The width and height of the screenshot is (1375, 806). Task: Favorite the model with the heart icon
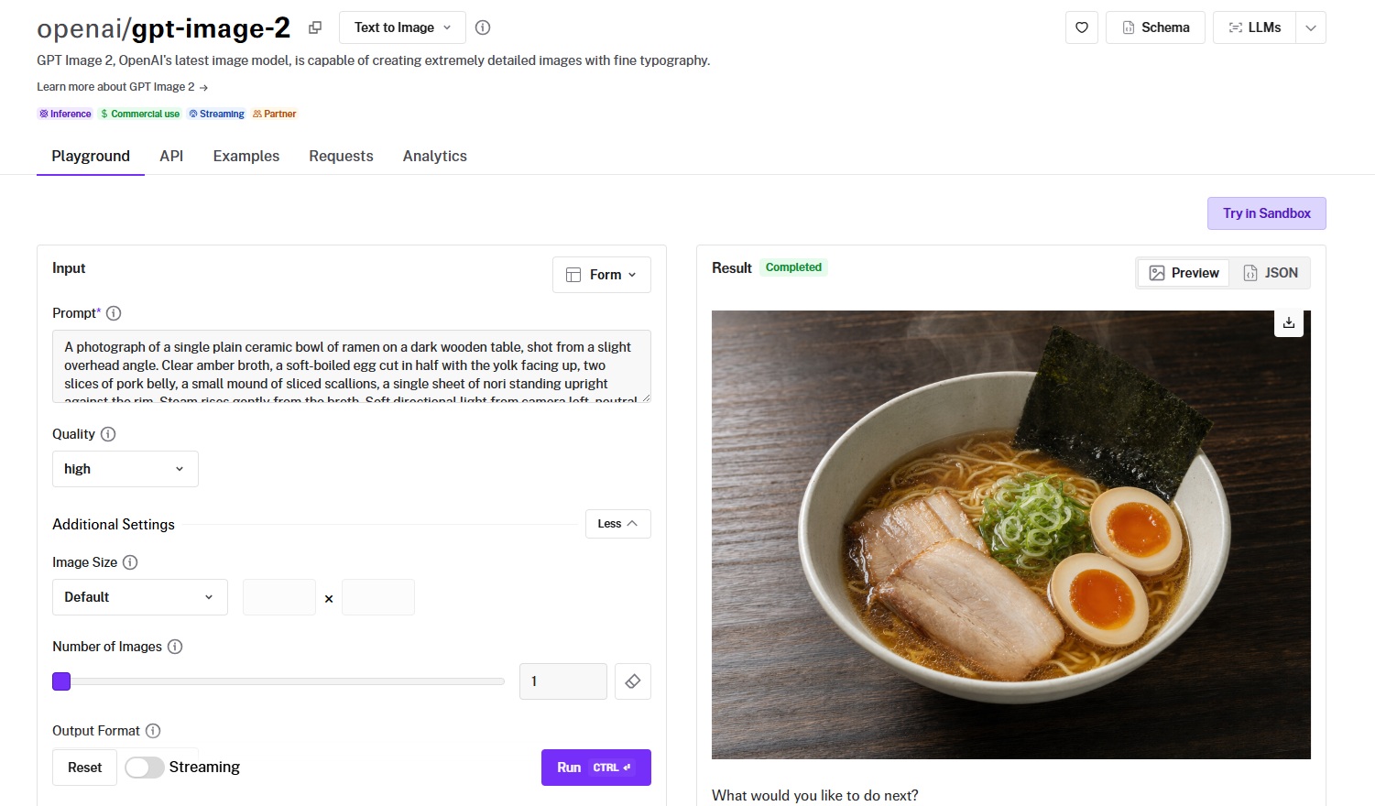1082,27
